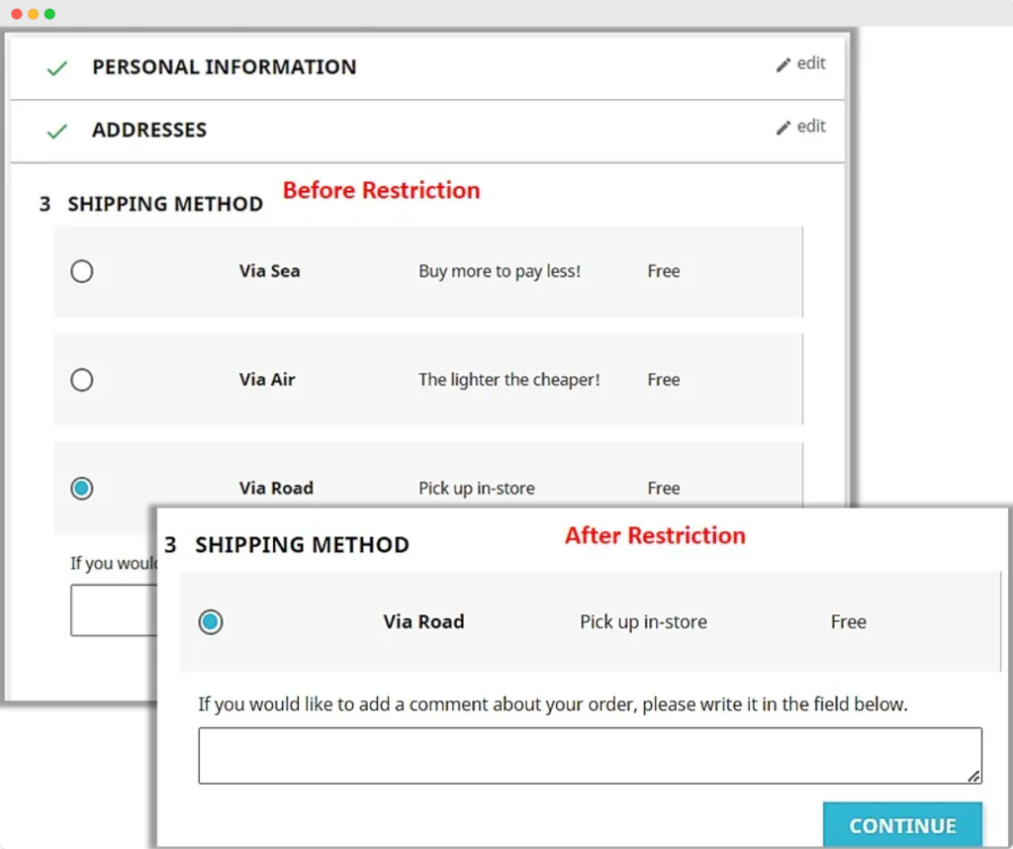This screenshot has width=1013, height=849.
Task: Click the Via Air carrier name
Action: click(x=267, y=380)
